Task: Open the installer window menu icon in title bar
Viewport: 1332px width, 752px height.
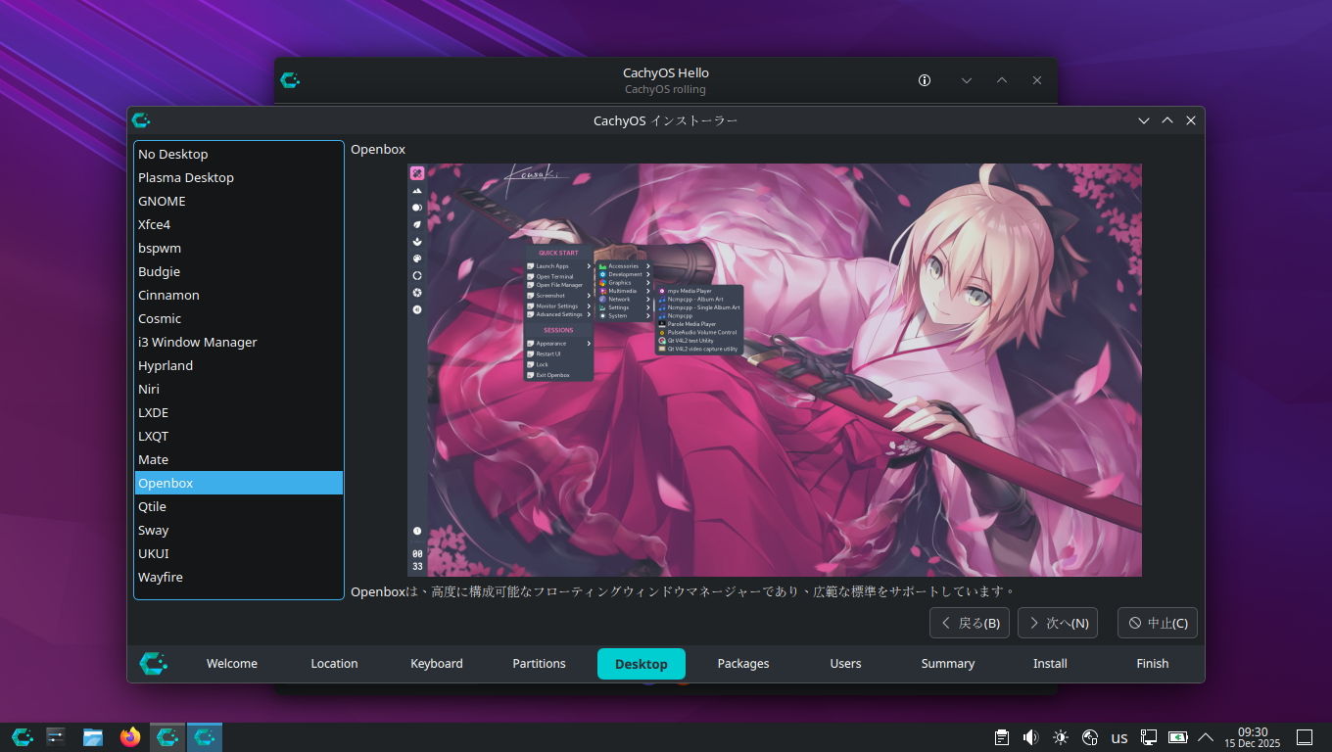Action: point(141,120)
